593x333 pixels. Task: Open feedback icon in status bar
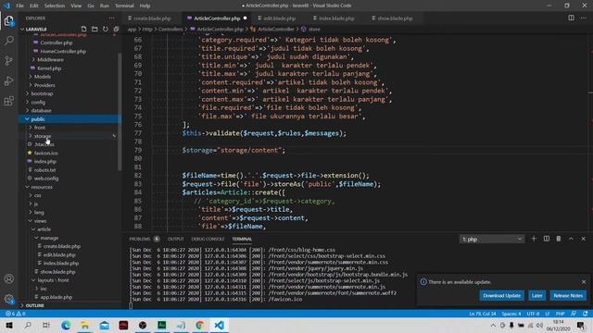574,314
